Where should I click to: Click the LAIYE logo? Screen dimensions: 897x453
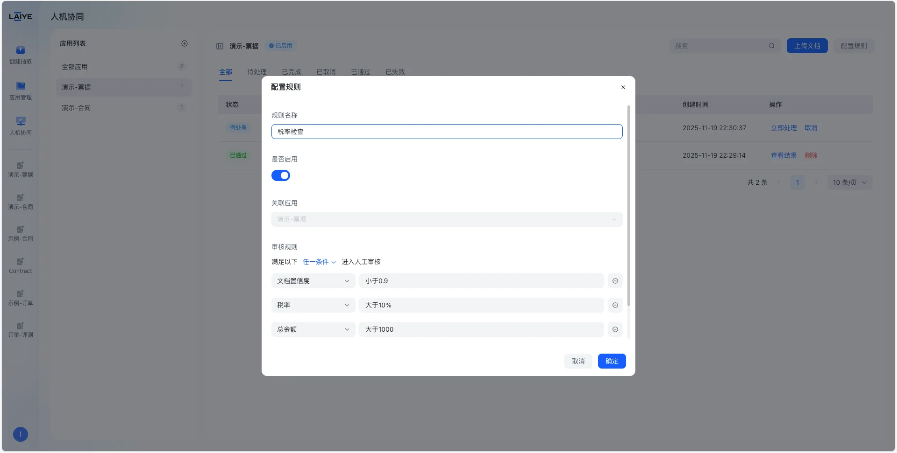tap(21, 17)
